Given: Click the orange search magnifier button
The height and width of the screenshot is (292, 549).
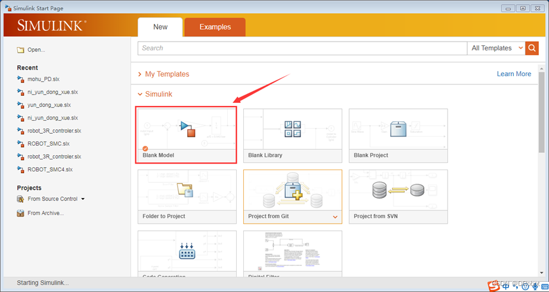Looking at the screenshot, I should pyautogui.click(x=532, y=48).
